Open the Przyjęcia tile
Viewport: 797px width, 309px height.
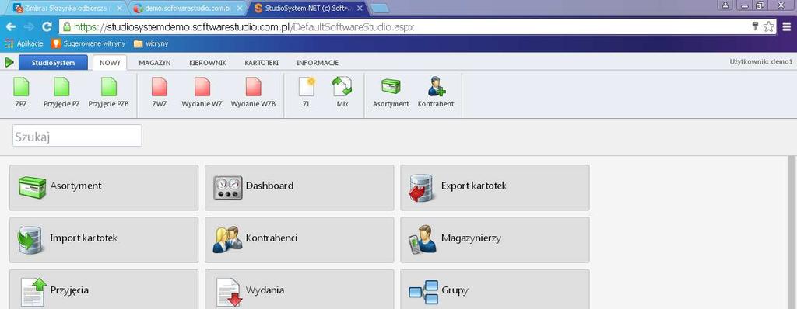[104, 290]
